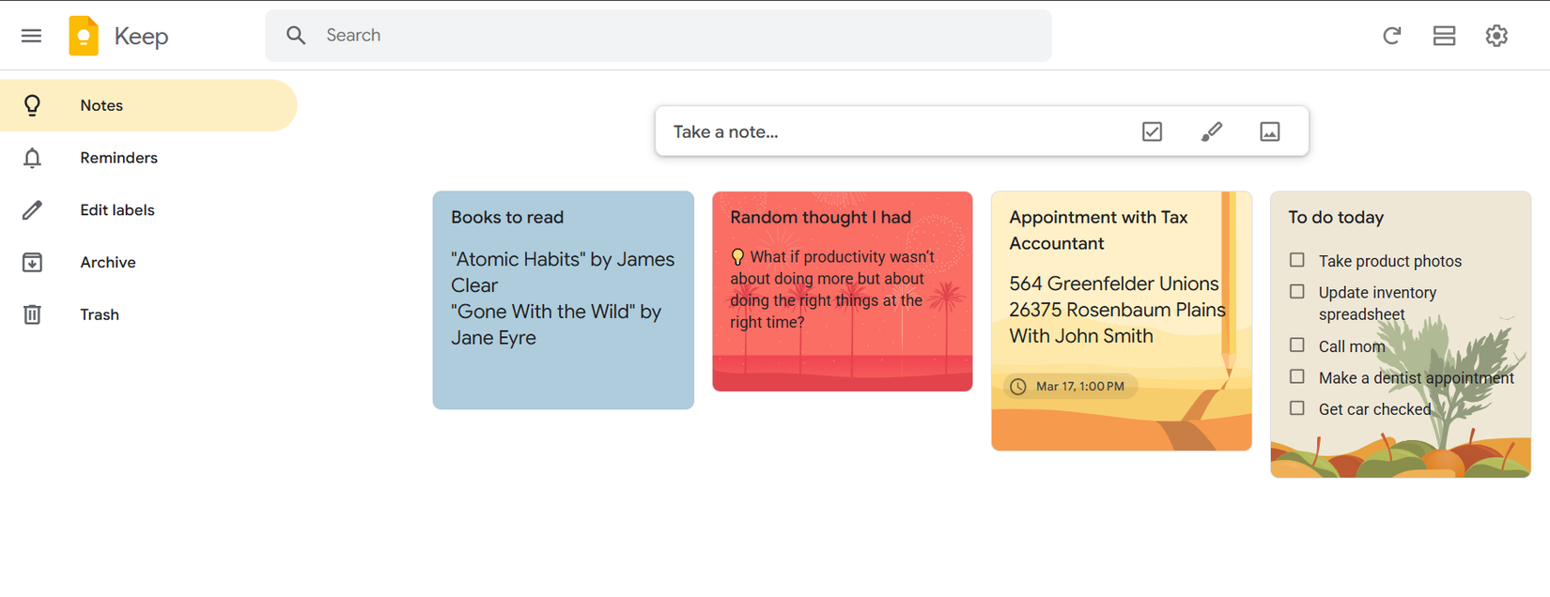Tick "Make a dentist appointment" checkbox
The height and width of the screenshot is (597, 1550).
1297,376
